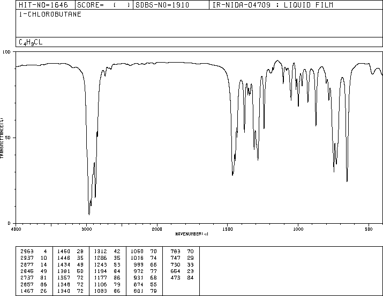Click transmittance 29 beside peak 747
Image resolution: width=383 pixels, height=296 pixels.
(x=190, y=258)
